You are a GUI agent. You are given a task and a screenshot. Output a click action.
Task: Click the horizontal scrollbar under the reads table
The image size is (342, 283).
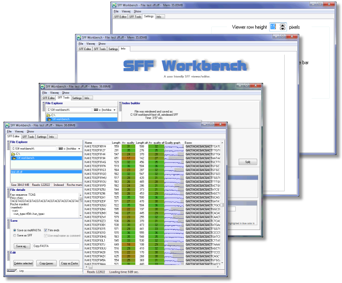point(153,267)
